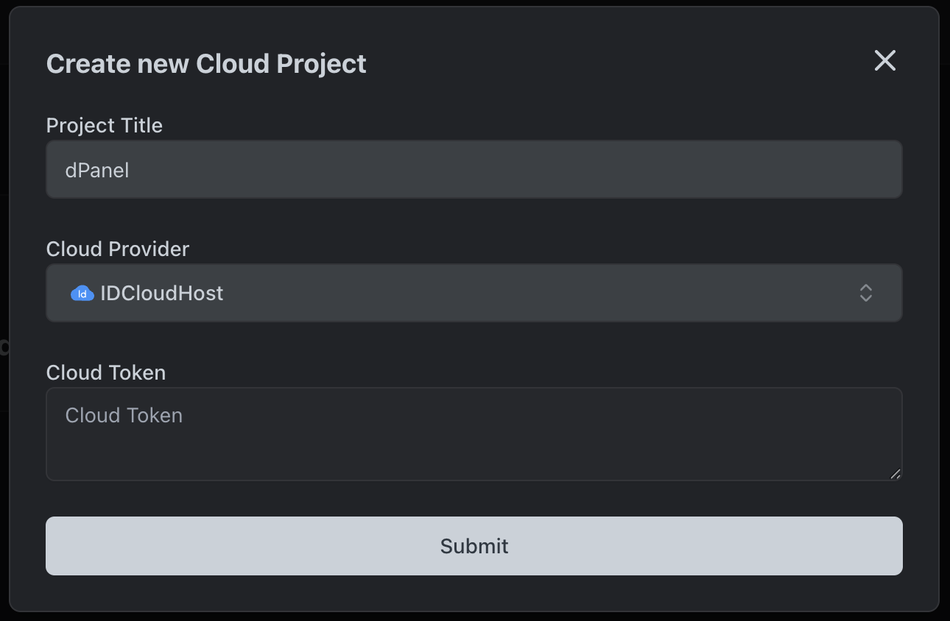Image resolution: width=950 pixels, height=621 pixels.
Task: Select the IDCloudHost provider text
Action: tap(162, 294)
